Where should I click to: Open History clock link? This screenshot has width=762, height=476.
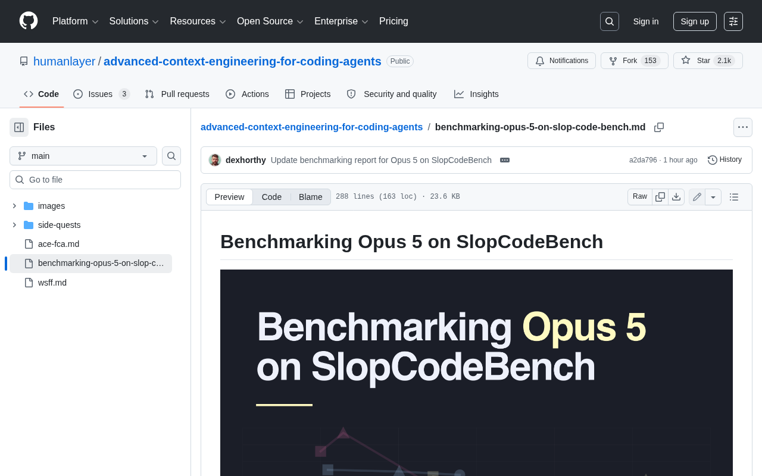tap(724, 159)
